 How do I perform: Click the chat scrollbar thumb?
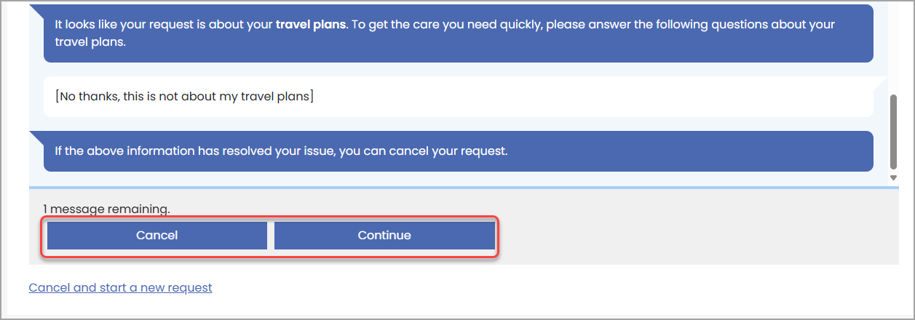click(893, 131)
